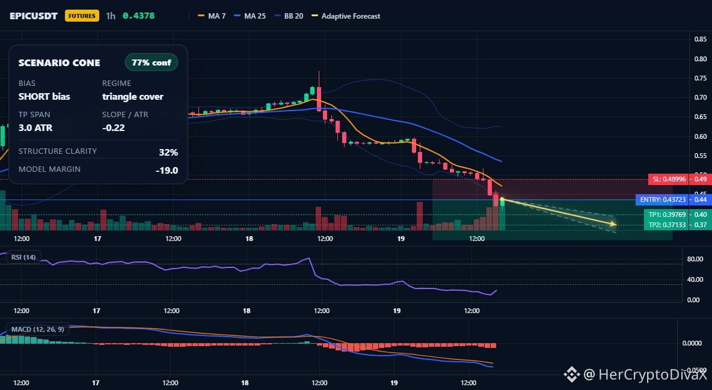Image resolution: width=712 pixels, height=390 pixels.
Task: Click the MACD 0.0000 axis label
Action: [692, 343]
